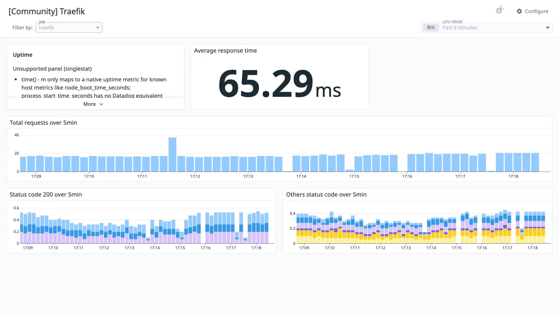Click the Unsupported panel (singlestat) text

(x=52, y=69)
